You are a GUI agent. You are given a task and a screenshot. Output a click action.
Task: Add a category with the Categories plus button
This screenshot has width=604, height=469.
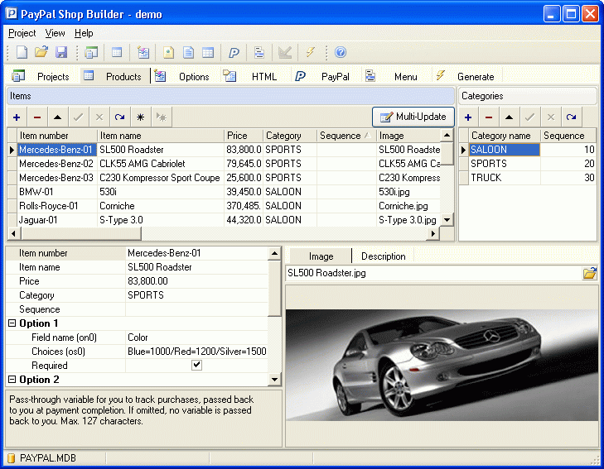468,117
